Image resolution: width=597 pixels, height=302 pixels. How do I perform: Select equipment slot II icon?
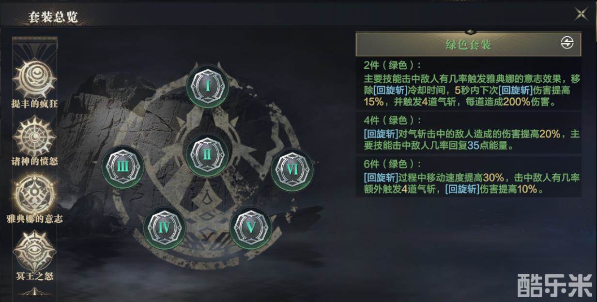[207, 154]
